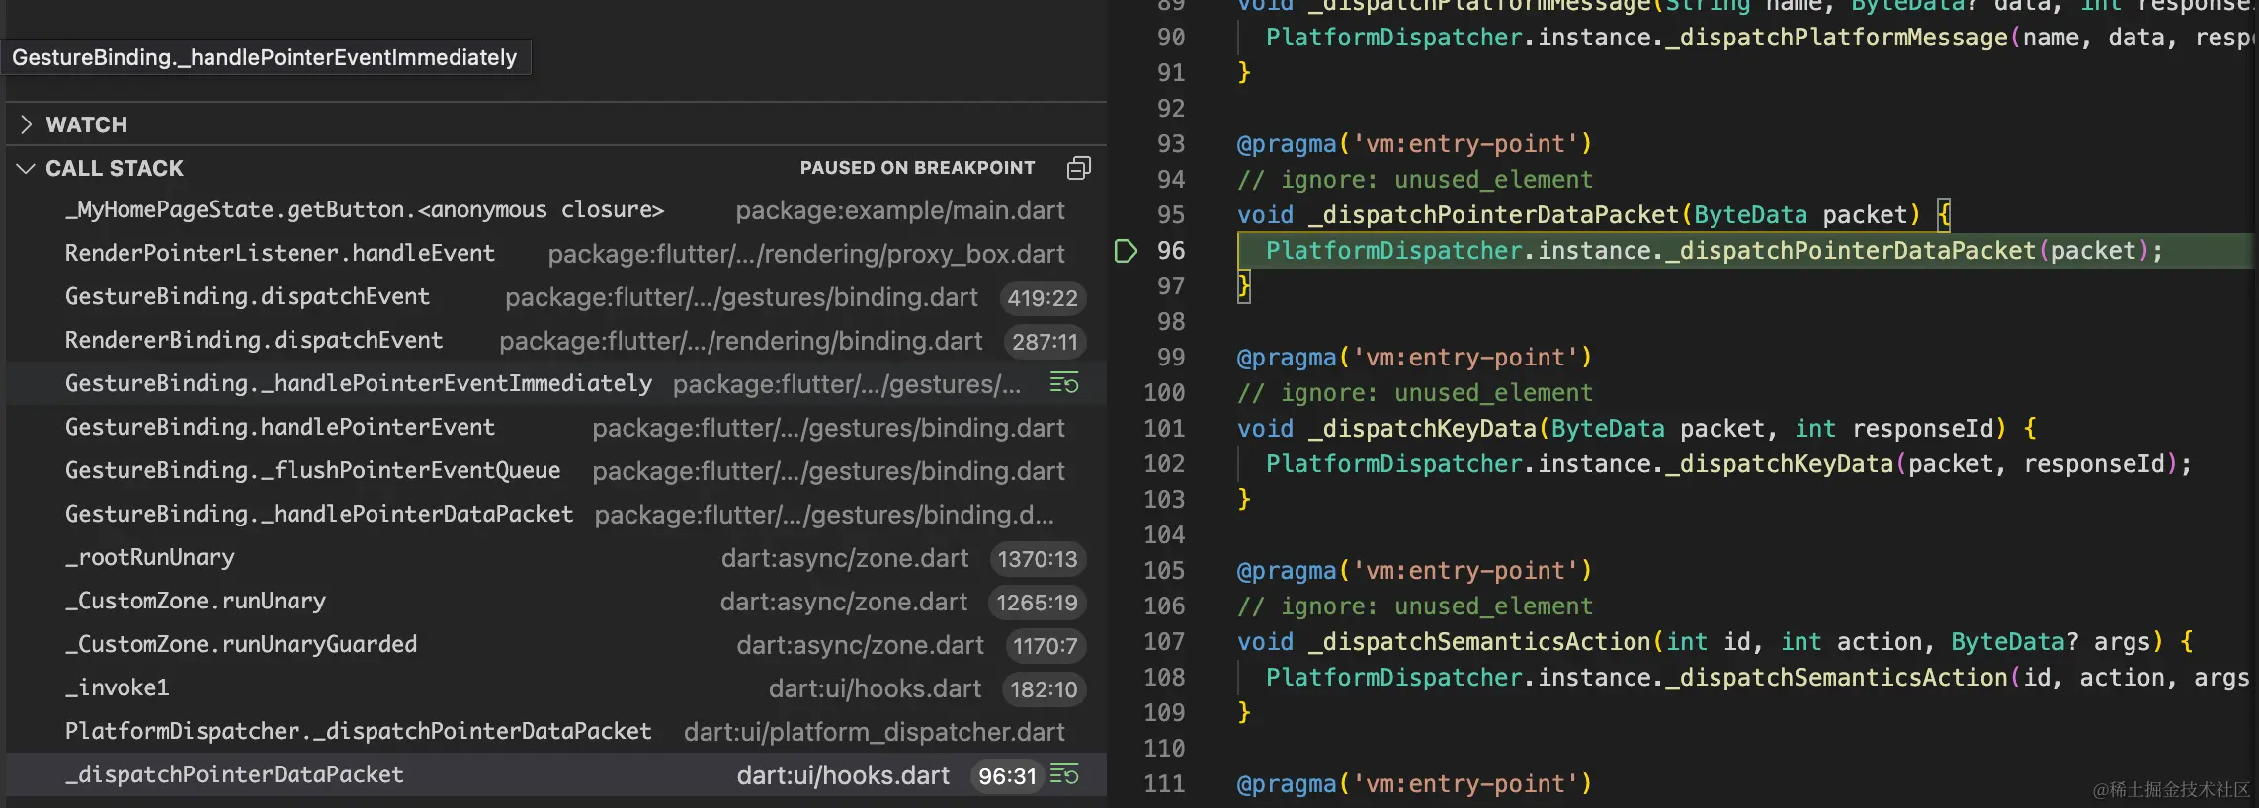Click line number 95 in gutter
The image size is (2259, 808).
[1171, 215]
